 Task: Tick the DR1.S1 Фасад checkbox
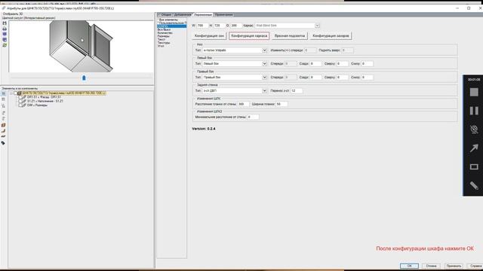tap(20, 97)
